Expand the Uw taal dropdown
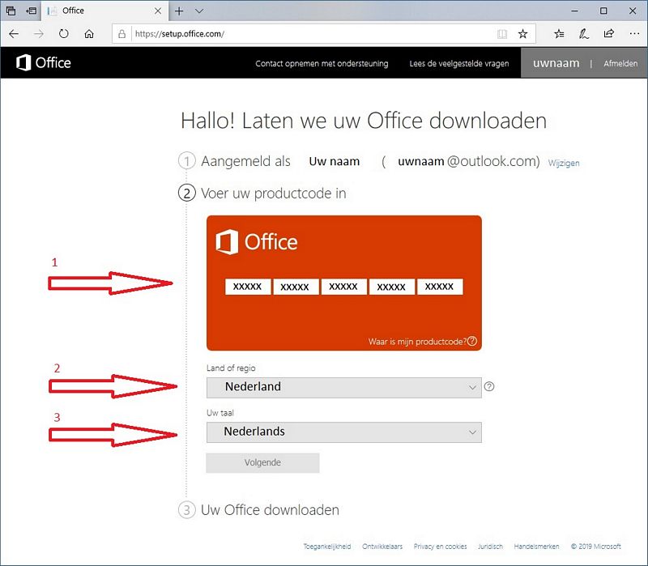Image resolution: width=648 pixels, height=566 pixels. 343,432
